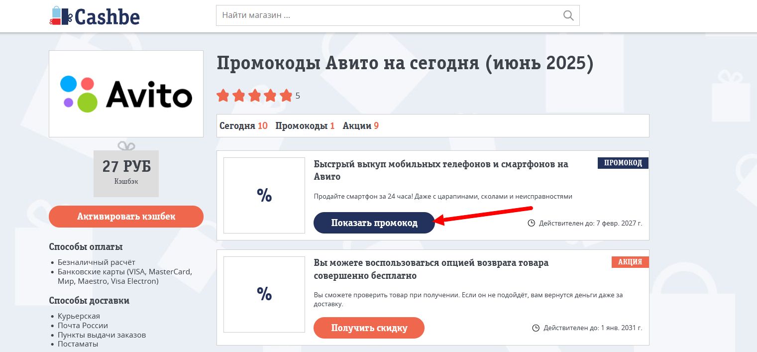Click the 'Способы оплаты' heading

point(86,247)
